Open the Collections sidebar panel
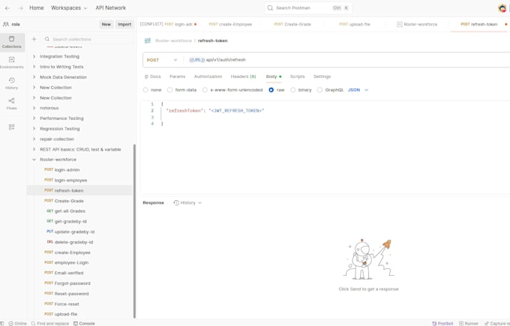The image size is (510, 326). (x=12, y=42)
